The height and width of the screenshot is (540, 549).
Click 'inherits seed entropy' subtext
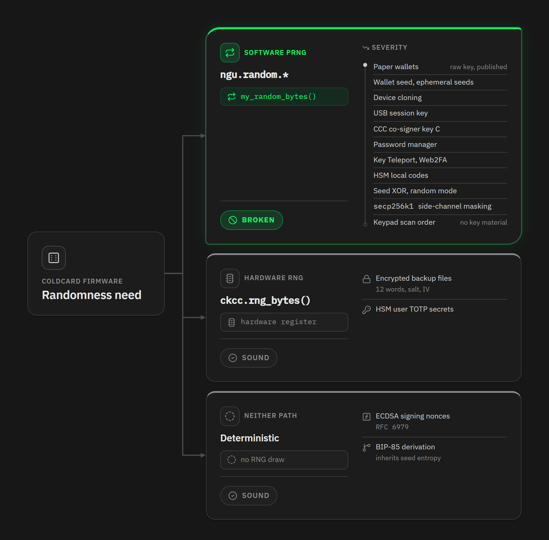pos(408,458)
